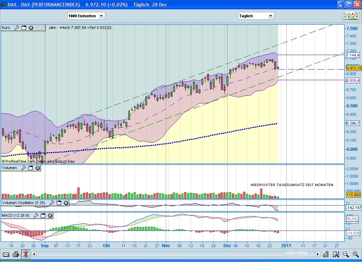Open Kurs panel settings with the wrench icon
This screenshot has height=262, width=362.
coord(17,28)
